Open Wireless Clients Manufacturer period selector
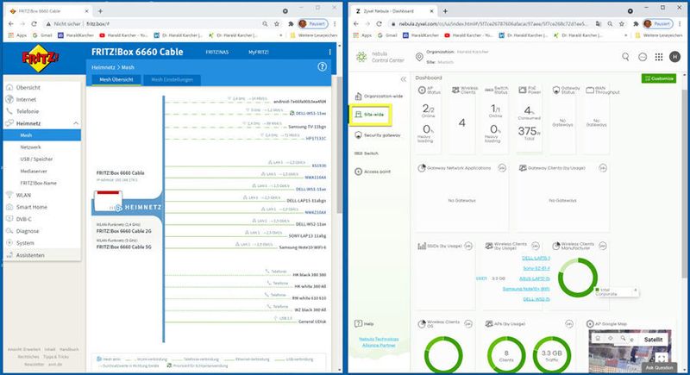690x375 pixels. click(602, 246)
